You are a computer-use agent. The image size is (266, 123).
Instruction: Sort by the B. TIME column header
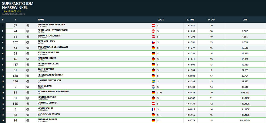coord(190,20)
